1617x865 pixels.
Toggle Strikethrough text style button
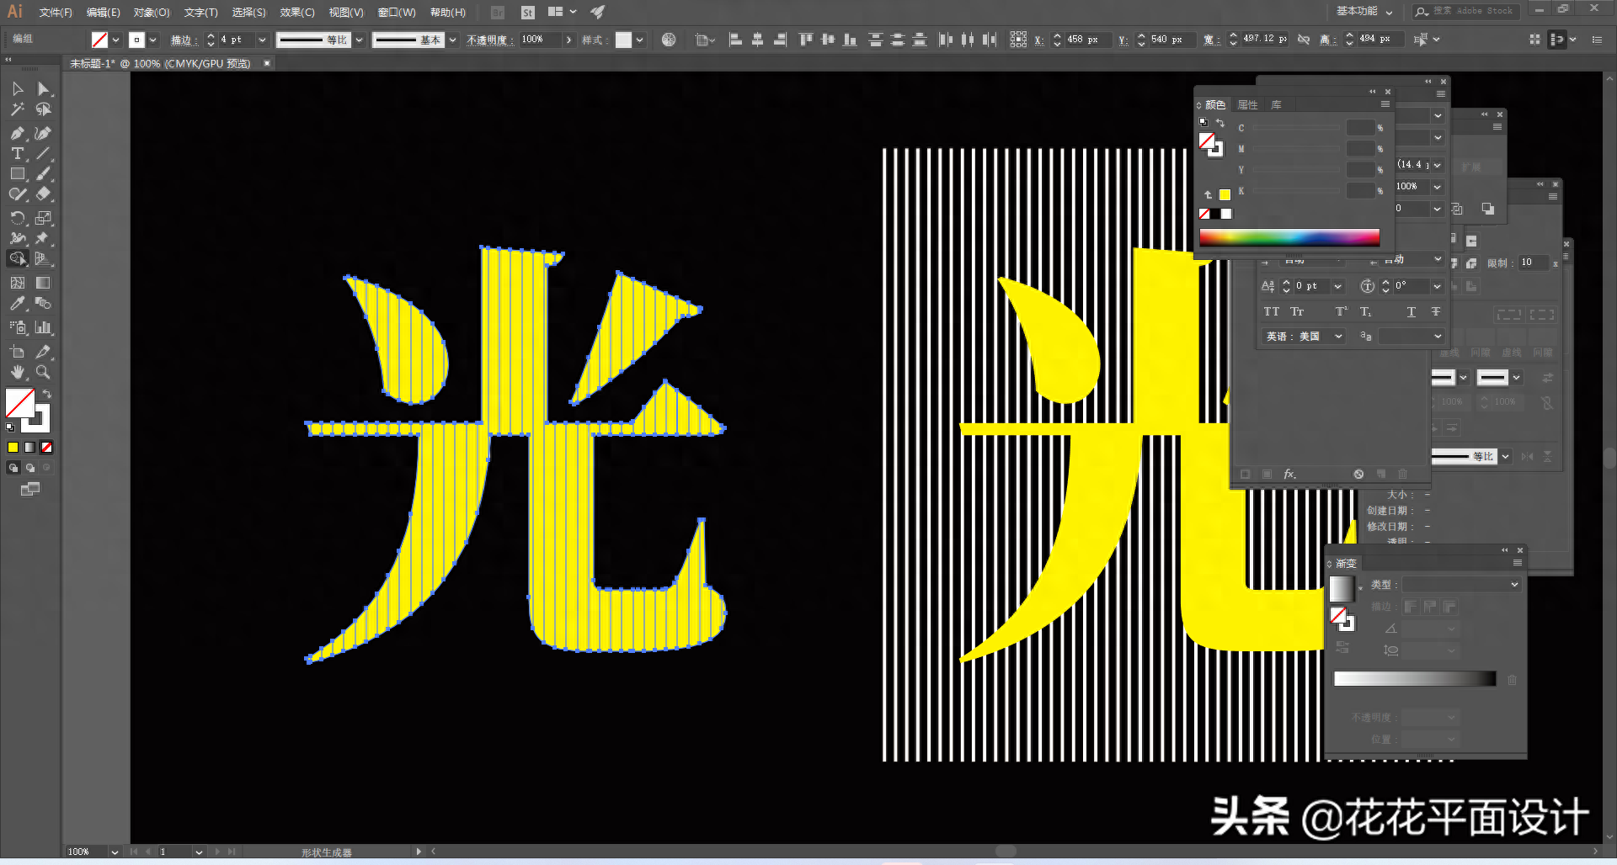coord(1436,311)
